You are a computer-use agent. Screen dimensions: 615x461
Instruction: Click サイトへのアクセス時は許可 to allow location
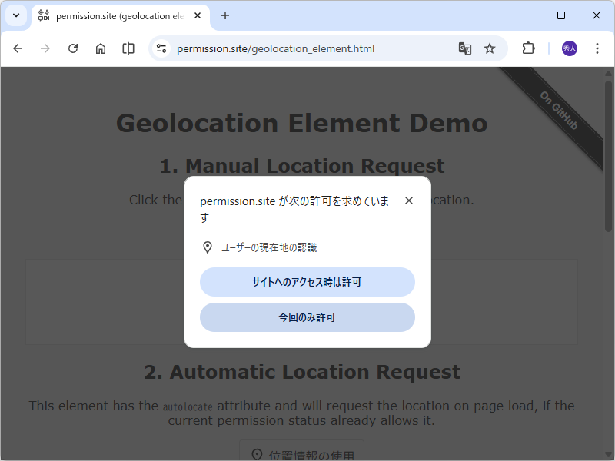coord(307,282)
